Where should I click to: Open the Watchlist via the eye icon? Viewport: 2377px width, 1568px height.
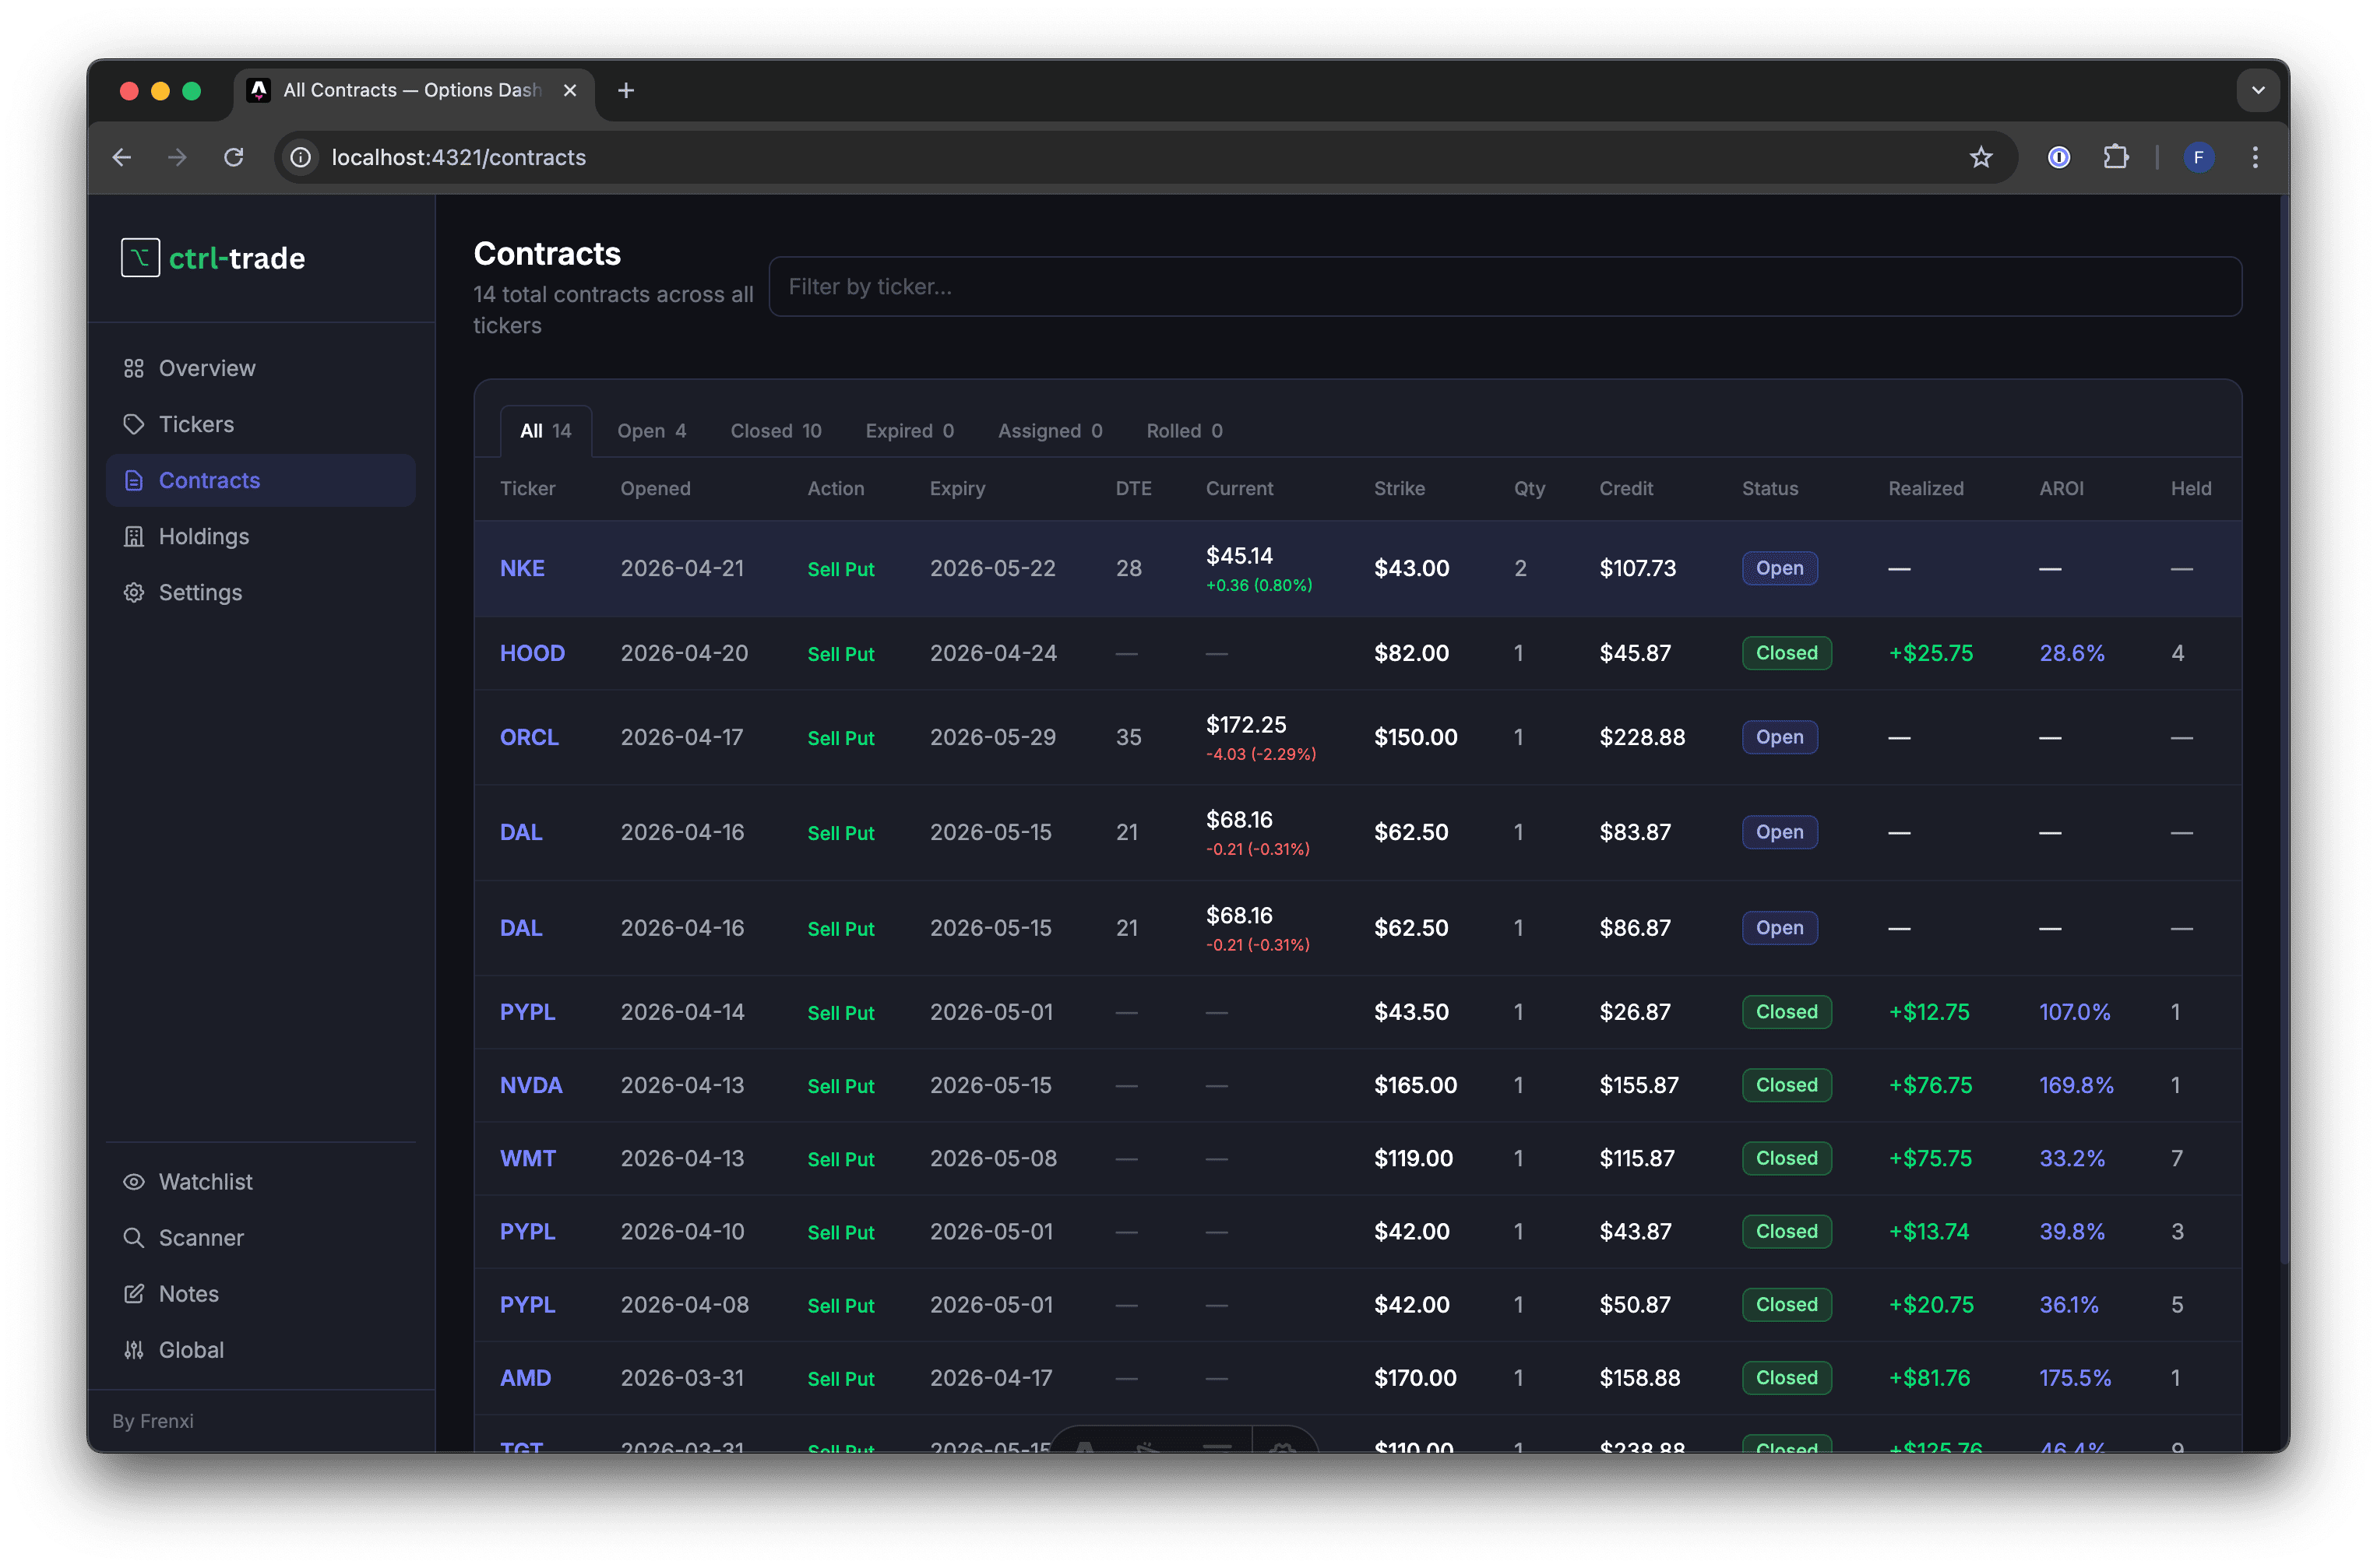pyautogui.click(x=134, y=1181)
